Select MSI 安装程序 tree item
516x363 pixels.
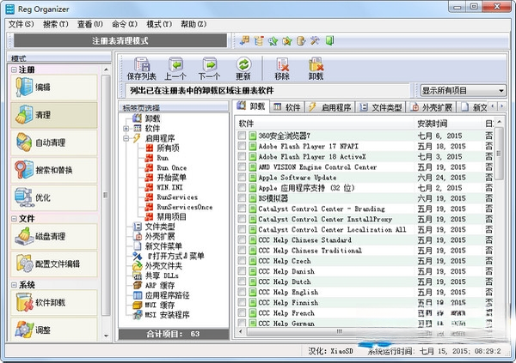point(167,315)
